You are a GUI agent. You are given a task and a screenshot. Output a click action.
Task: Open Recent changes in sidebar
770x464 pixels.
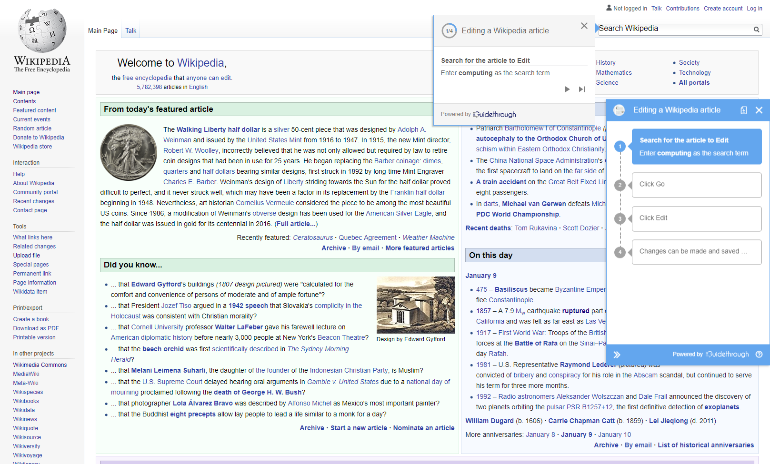tap(34, 201)
